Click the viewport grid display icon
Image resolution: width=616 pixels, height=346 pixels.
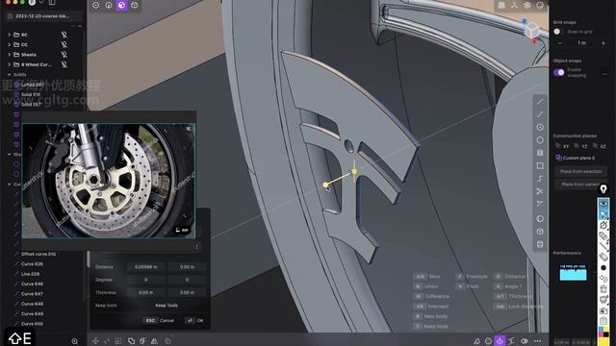tap(501, 5)
